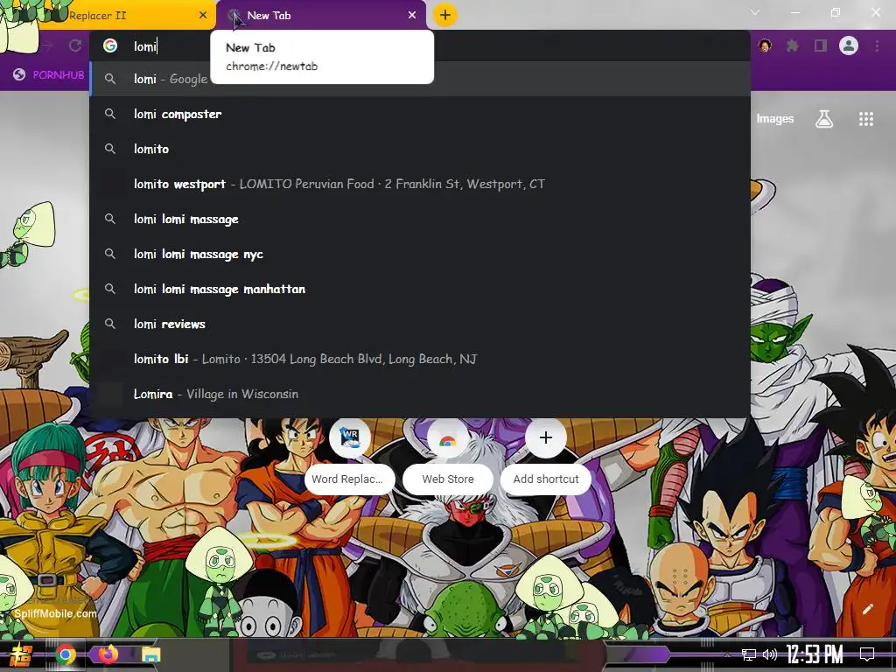Open the Extensions puzzle piece menu
Screen dimensions: 896x672
[793, 45]
